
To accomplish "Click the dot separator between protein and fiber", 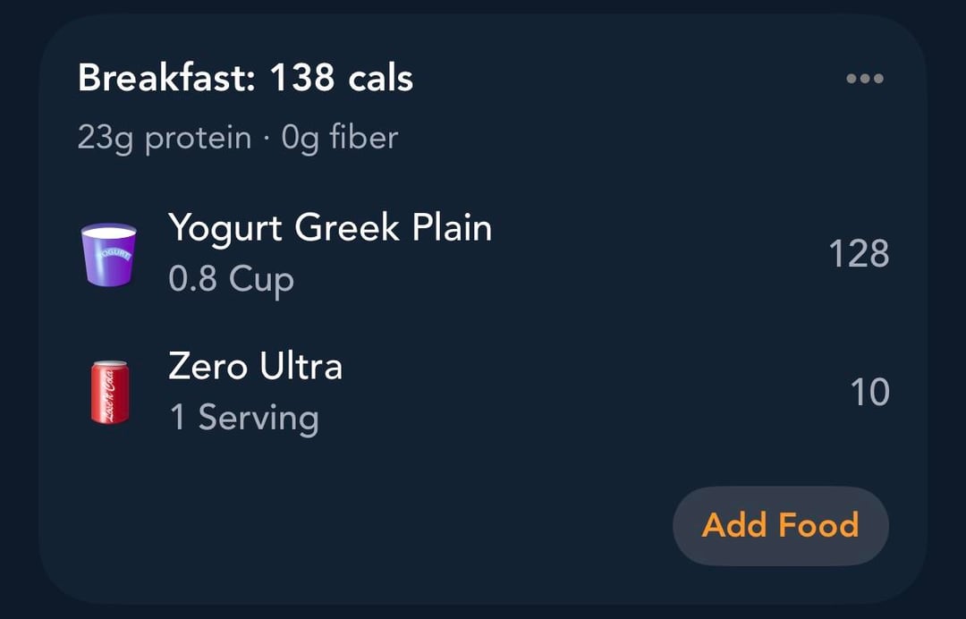I will (267, 139).
